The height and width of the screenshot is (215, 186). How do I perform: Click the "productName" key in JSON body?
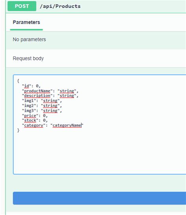37,91
